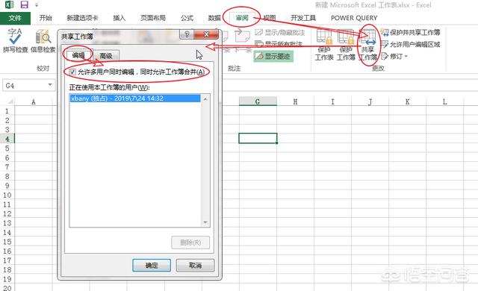Select column G header
The width and height of the screenshot is (478, 291).
tap(258, 101)
